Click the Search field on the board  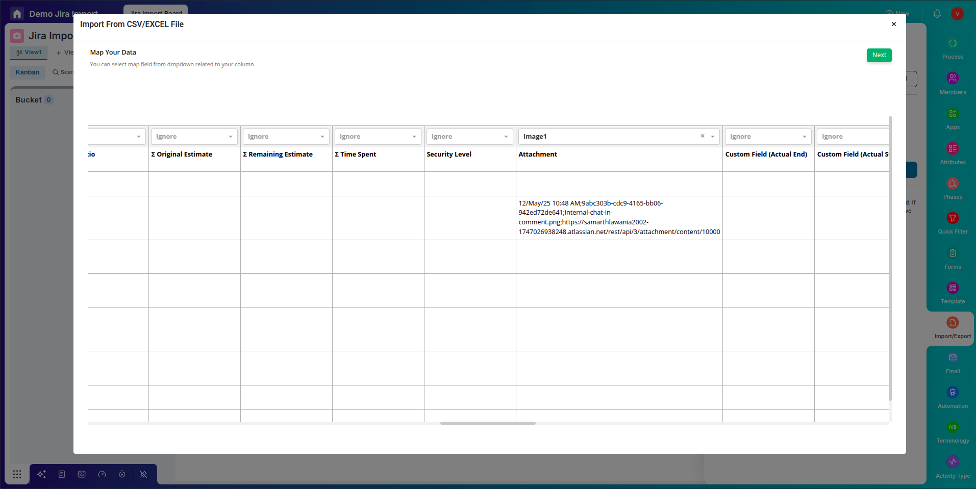pyautogui.click(x=63, y=72)
